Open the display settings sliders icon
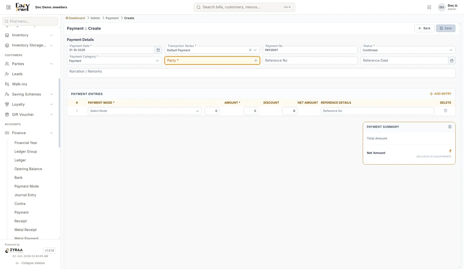464x269 pixels. (429, 7)
